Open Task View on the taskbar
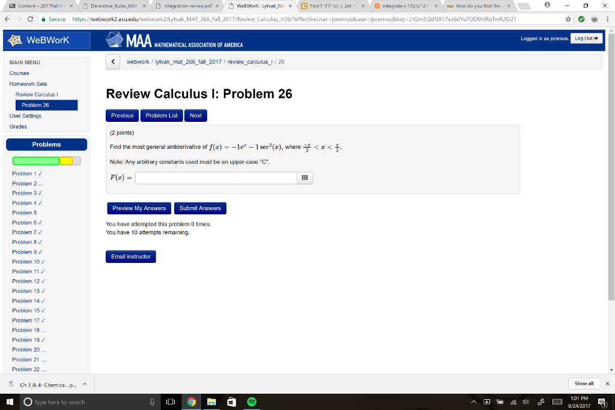 (x=171, y=402)
